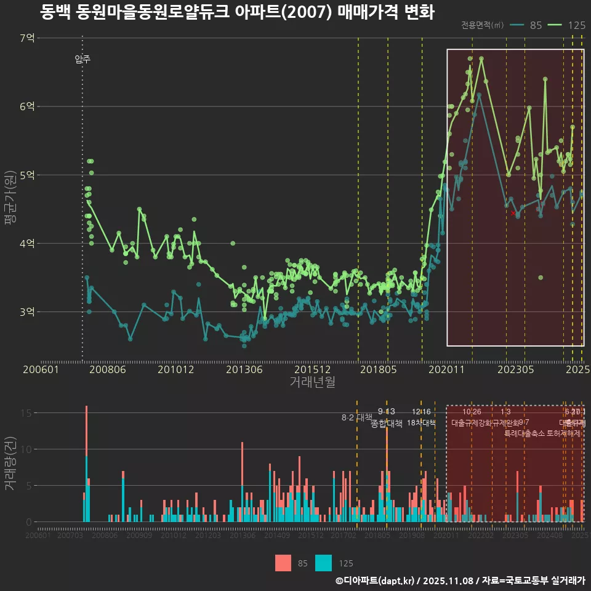Click the 3억 y-axis tick label

point(27,312)
